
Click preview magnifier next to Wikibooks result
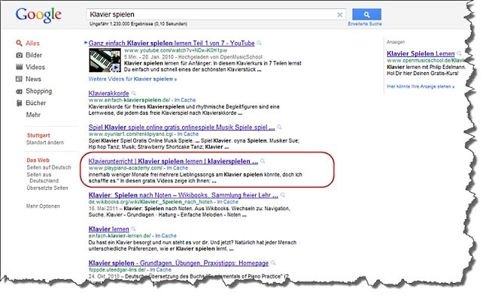click(283, 195)
